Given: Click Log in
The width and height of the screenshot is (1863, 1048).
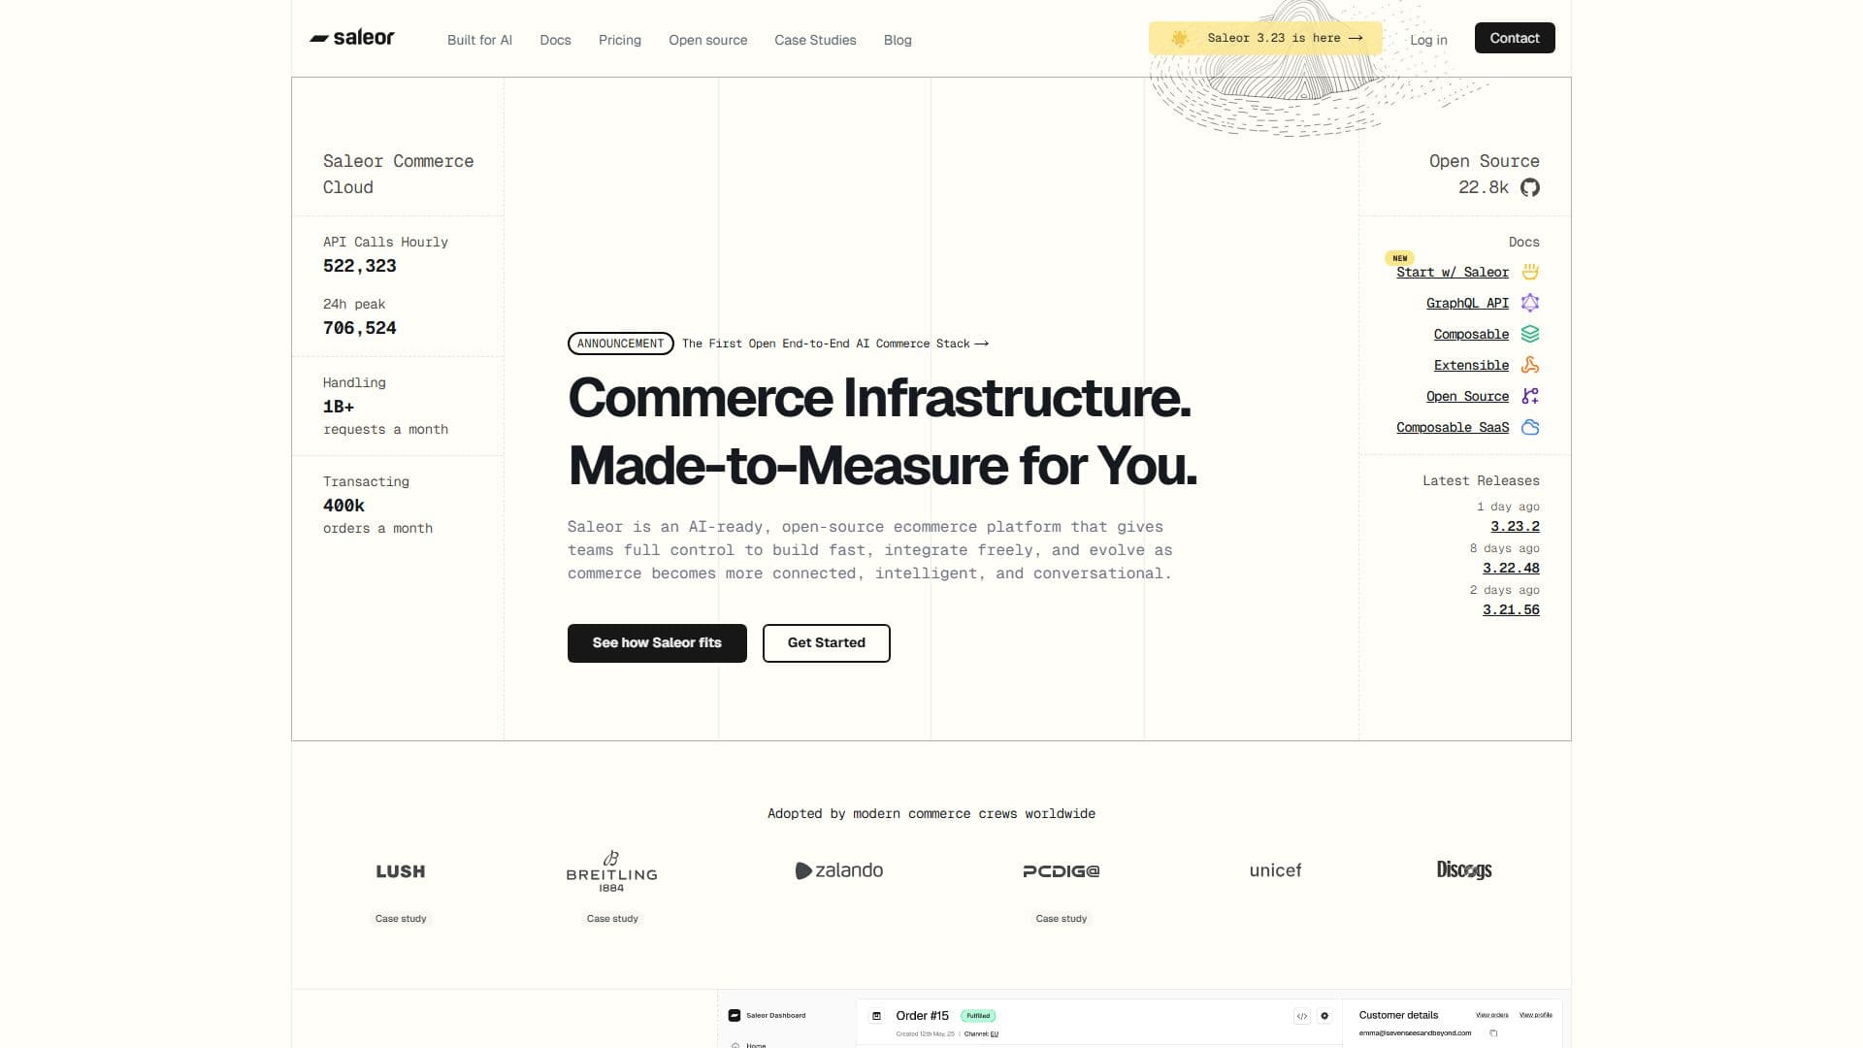Looking at the screenshot, I should pos(1428,40).
